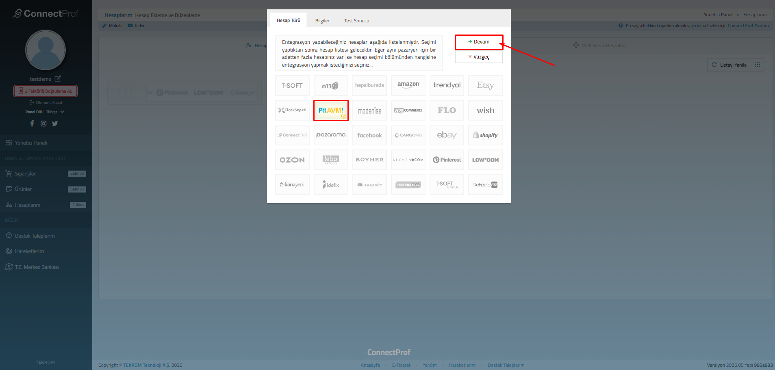The height and width of the screenshot is (370, 775).
Task: Open Hesaplarım in the sidebar
Action: 46,205
